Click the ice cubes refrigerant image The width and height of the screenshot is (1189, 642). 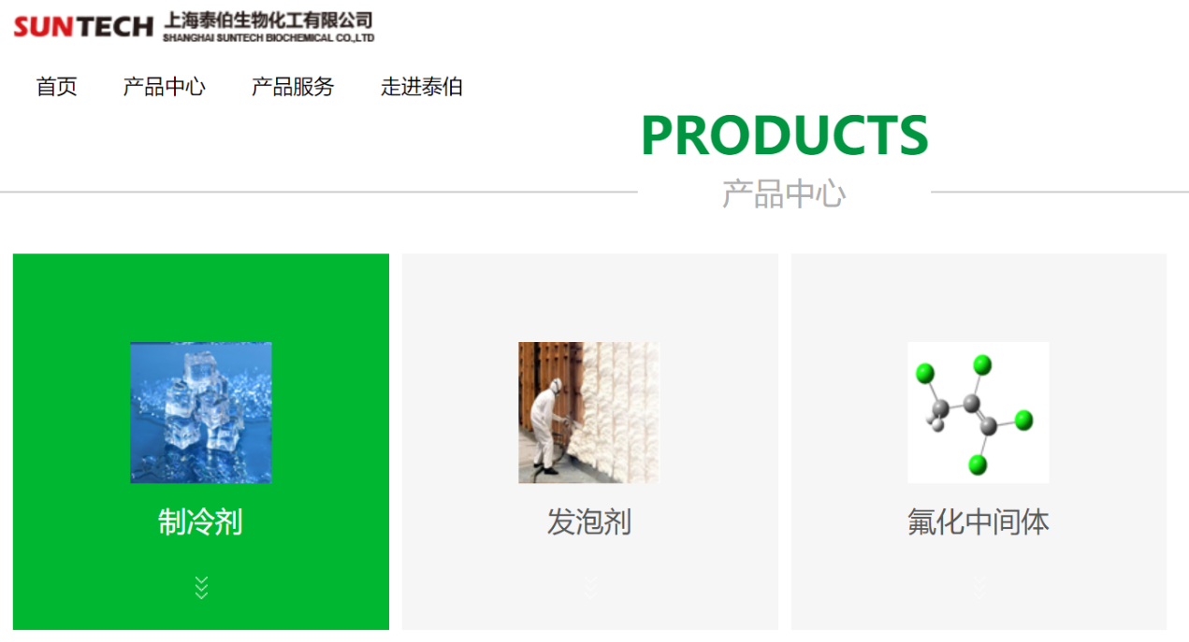pyautogui.click(x=201, y=412)
